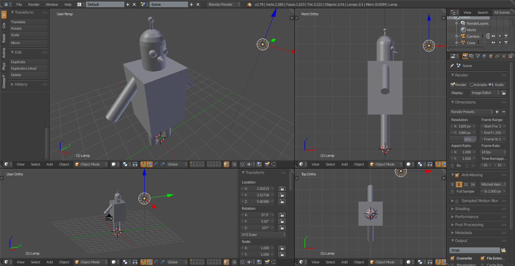The height and width of the screenshot is (266, 515).
Task: Click the Constraints chain-link properties icon
Action: (498, 56)
